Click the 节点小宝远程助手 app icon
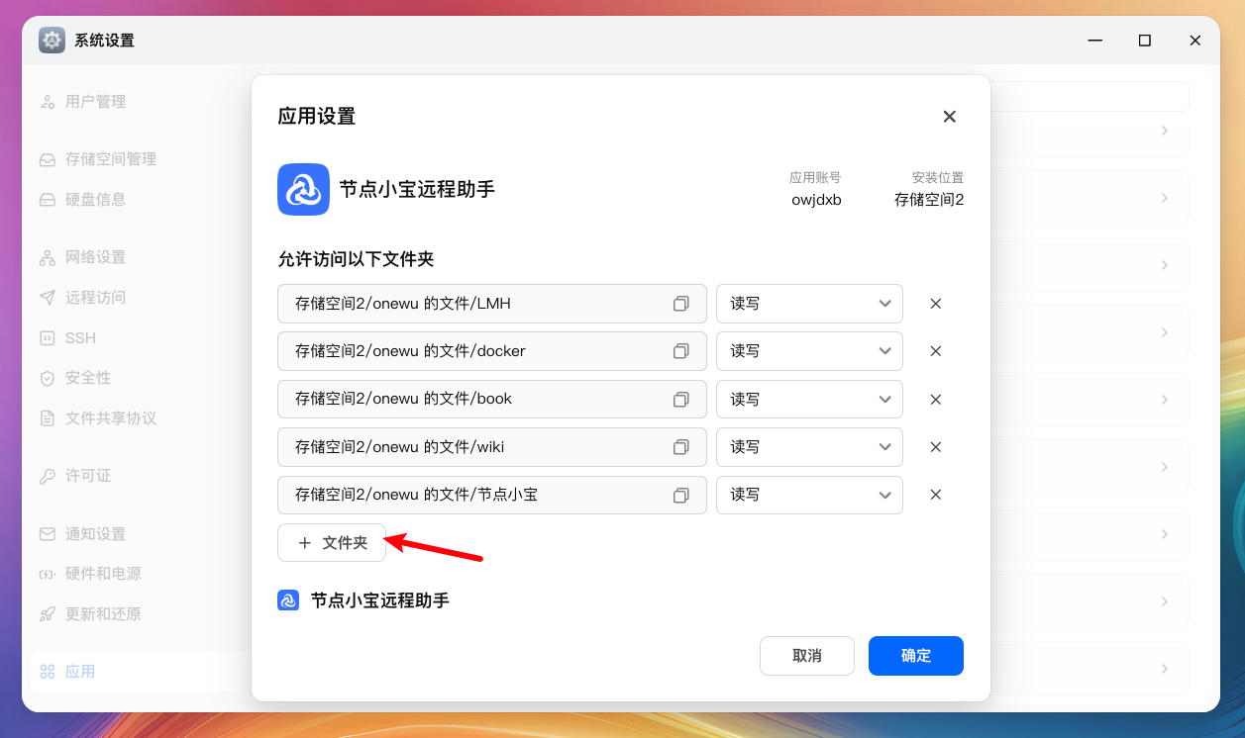This screenshot has width=1245, height=738. (303, 189)
